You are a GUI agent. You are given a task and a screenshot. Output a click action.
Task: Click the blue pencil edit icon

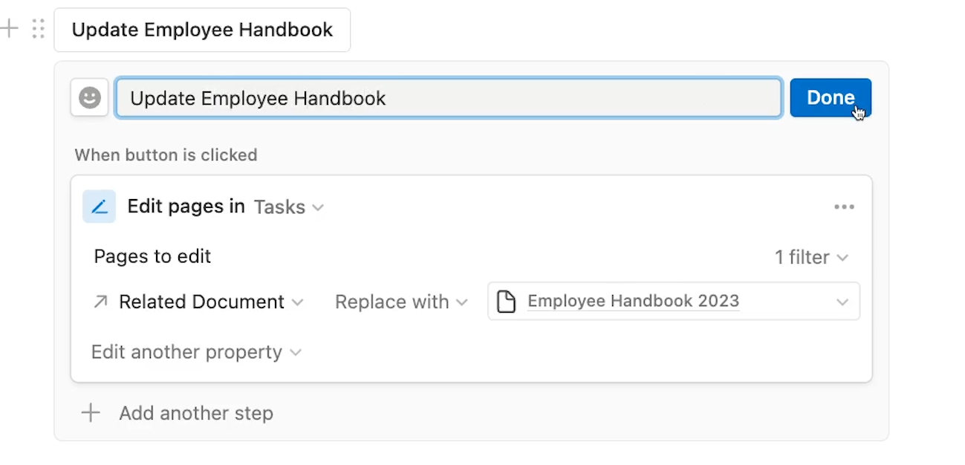point(99,207)
